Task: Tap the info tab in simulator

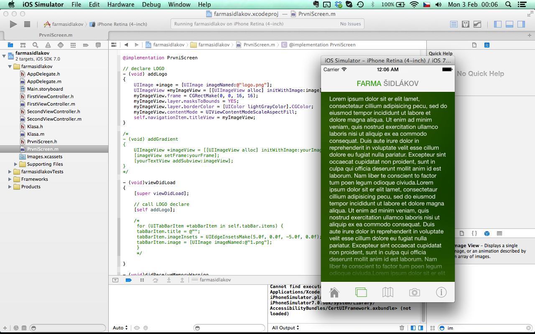Action: tap(441, 292)
